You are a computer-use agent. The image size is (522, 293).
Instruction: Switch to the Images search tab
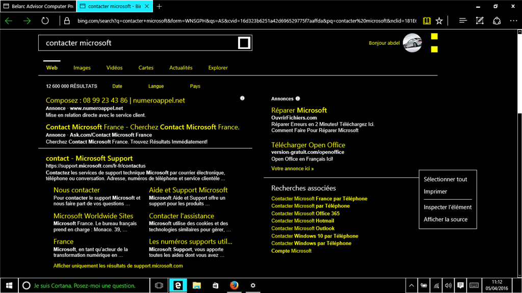click(x=82, y=68)
